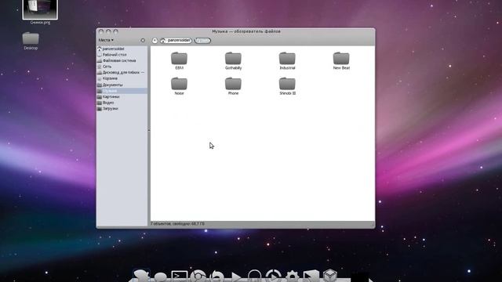This screenshot has width=502, height=282.
Task: Click the cube package icon in dock
Action: (x=330, y=275)
